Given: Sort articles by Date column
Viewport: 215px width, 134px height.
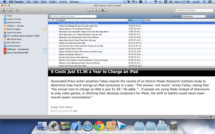Looking at the screenshot, I should coord(136,20).
